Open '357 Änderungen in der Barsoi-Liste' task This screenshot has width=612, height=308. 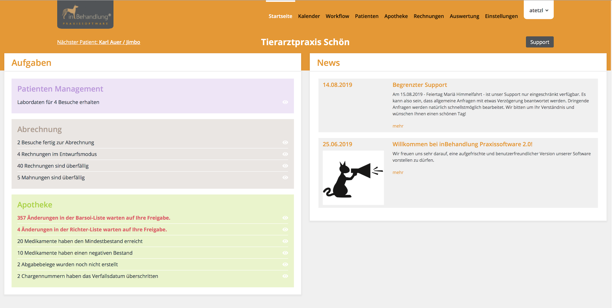pyautogui.click(x=94, y=218)
